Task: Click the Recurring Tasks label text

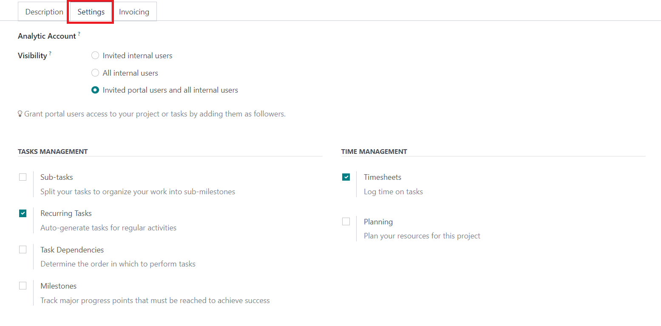Action: point(66,213)
